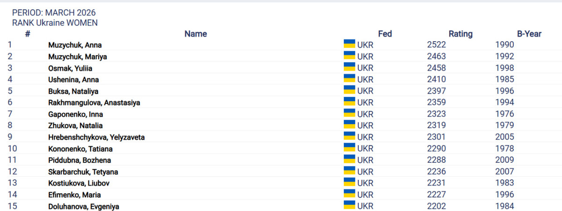Select player Zhukova, Natalia
The image size is (562, 211).
[75, 125]
